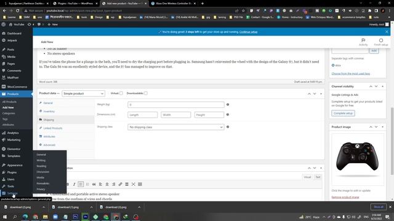Collapse the Channel visibility panel

click(382, 87)
